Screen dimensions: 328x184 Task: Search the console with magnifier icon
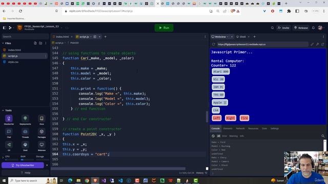click(x=323, y=136)
